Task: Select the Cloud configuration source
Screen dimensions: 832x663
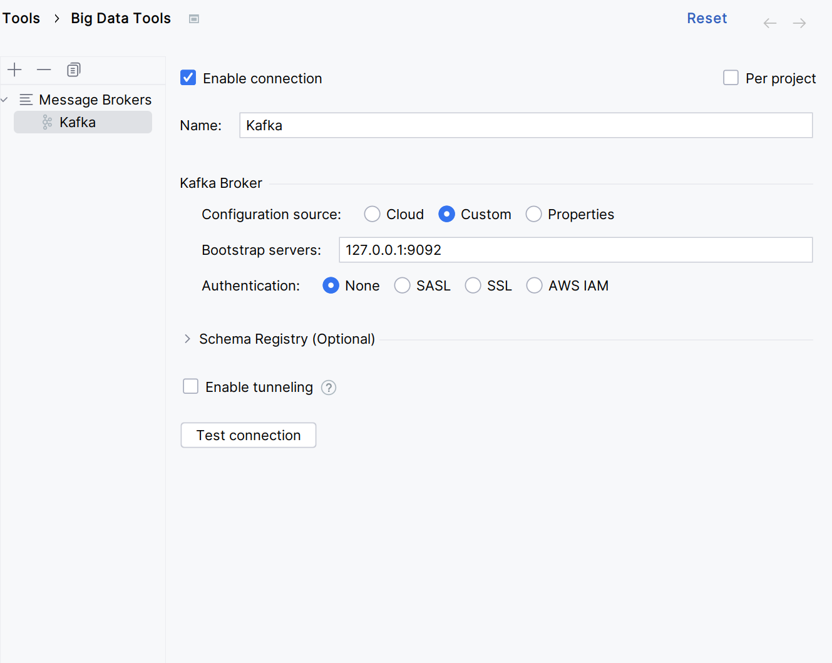Action: [372, 214]
